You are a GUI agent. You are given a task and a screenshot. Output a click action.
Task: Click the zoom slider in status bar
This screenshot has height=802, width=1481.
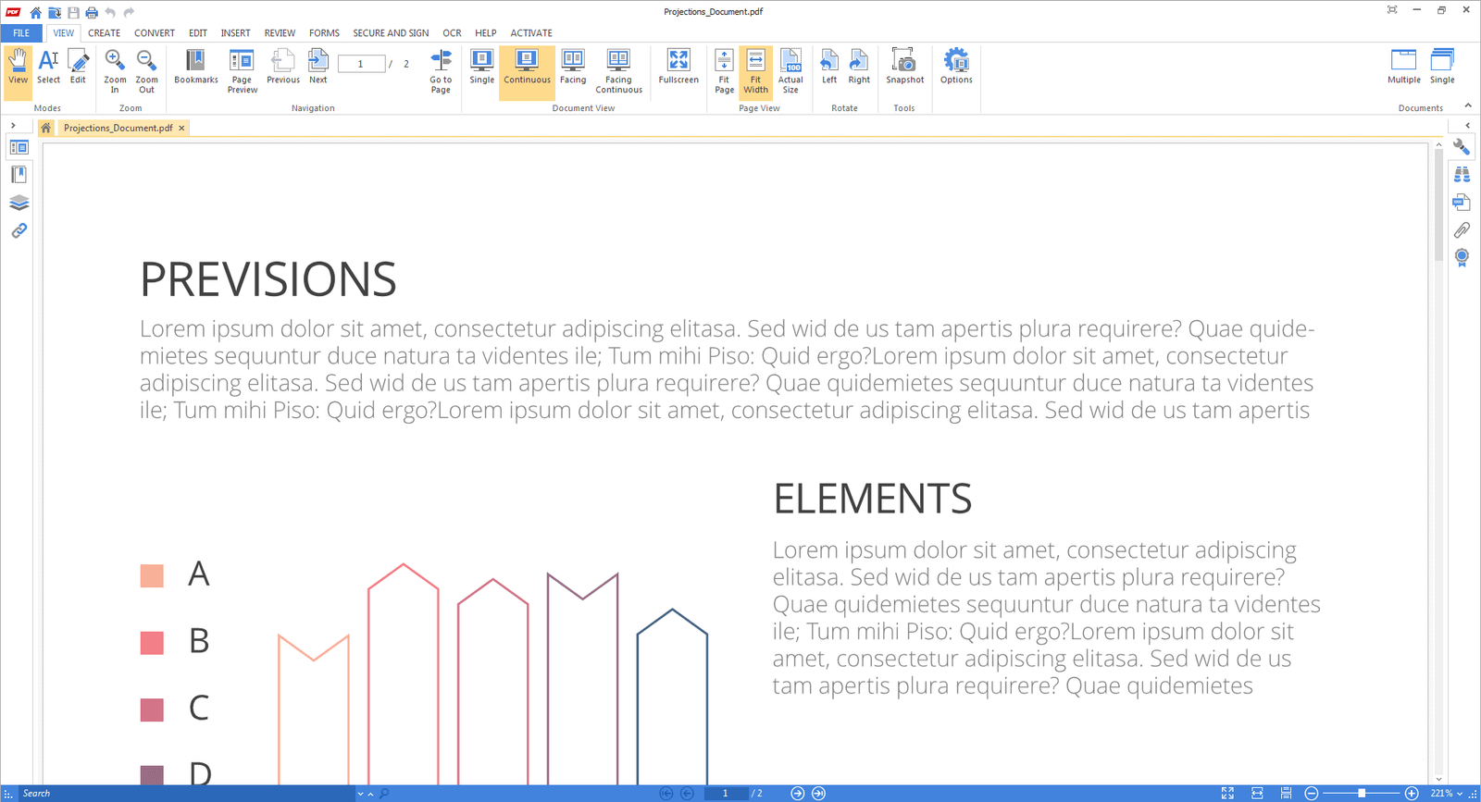coord(1362,794)
